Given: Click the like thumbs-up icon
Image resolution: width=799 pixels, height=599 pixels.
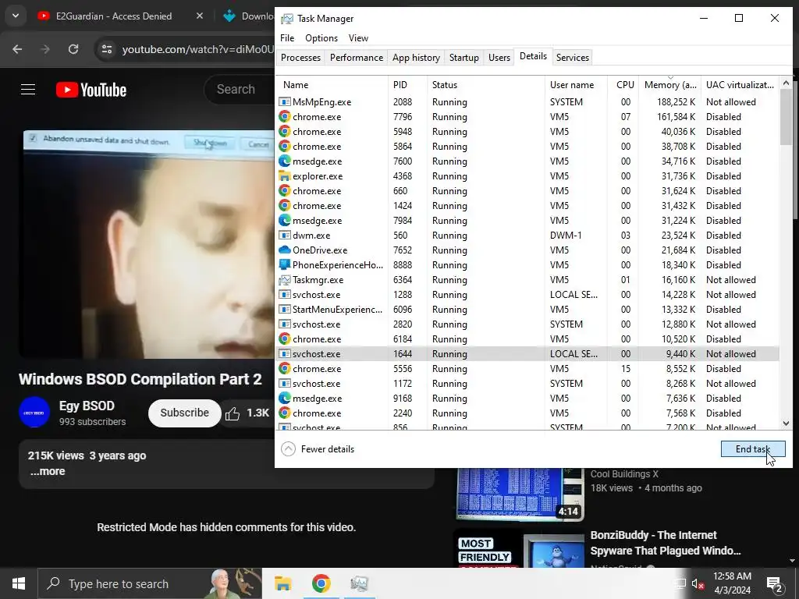Looking at the screenshot, I should (x=233, y=413).
